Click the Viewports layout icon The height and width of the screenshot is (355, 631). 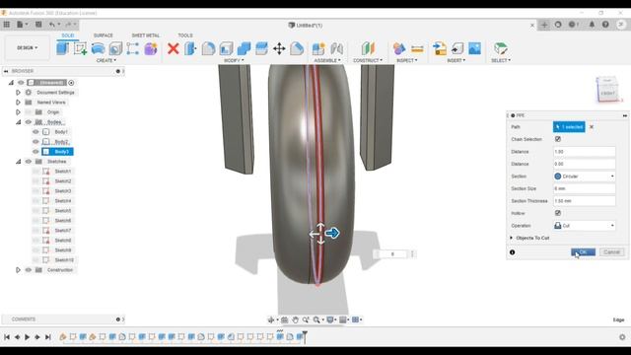coord(355,319)
